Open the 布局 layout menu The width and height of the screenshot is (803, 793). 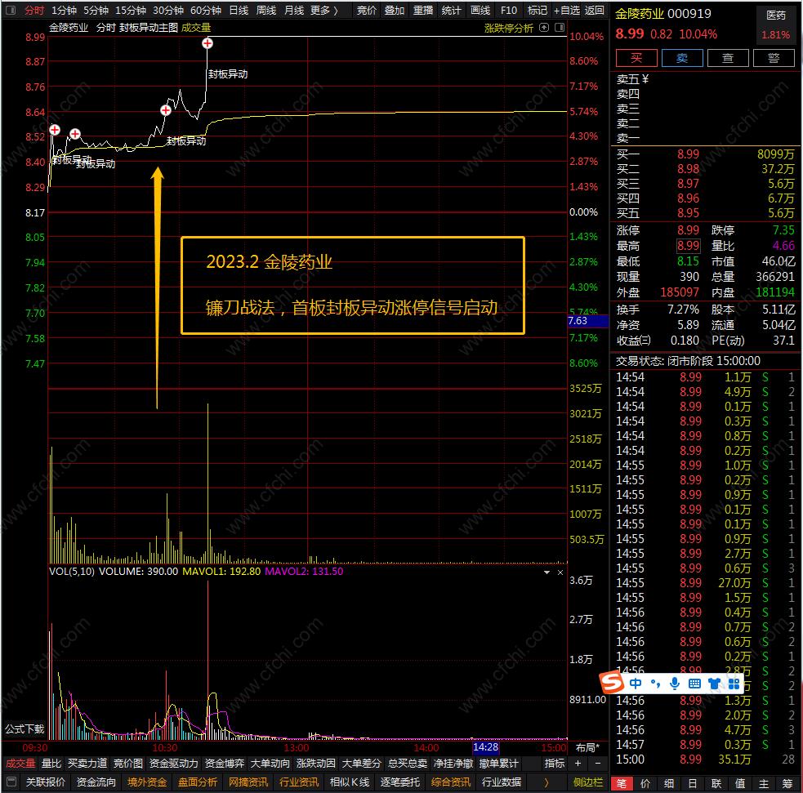click(587, 747)
